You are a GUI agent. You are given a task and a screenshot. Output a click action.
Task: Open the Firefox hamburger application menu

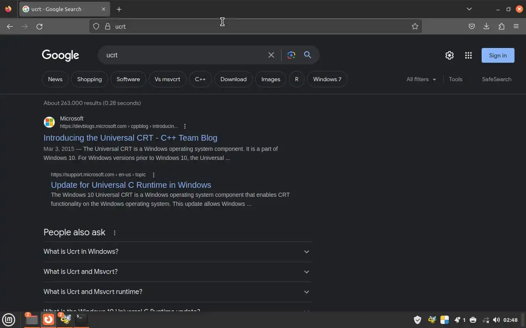(516, 26)
